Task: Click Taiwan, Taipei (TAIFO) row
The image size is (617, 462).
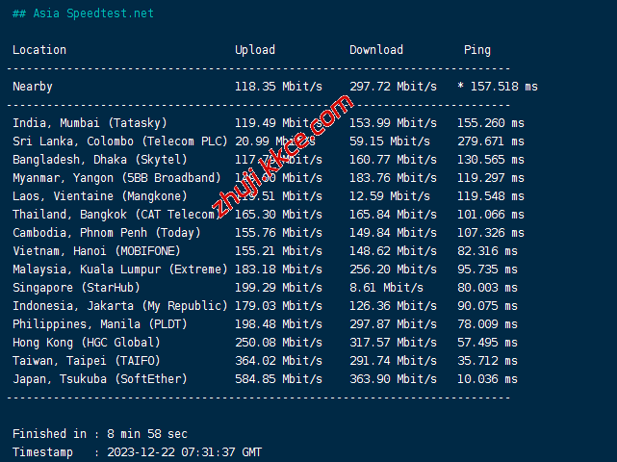Action: [x=87, y=361]
